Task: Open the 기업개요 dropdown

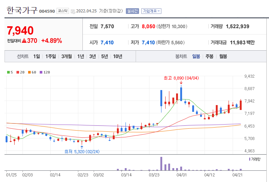Action: click(151, 11)
